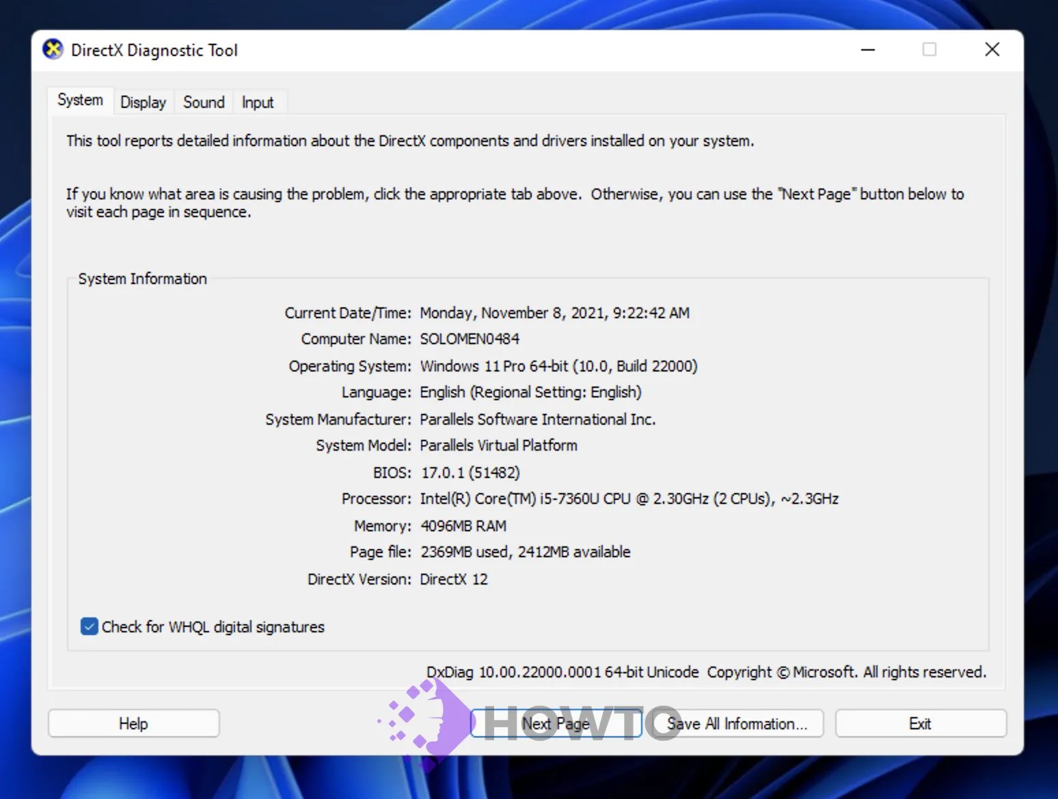Click the System Information group label
The image size is (1058, 799).
coord(142,279)
